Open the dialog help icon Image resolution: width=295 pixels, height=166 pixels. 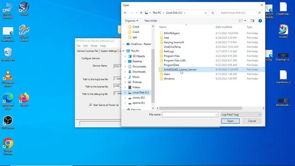[260, 21]
